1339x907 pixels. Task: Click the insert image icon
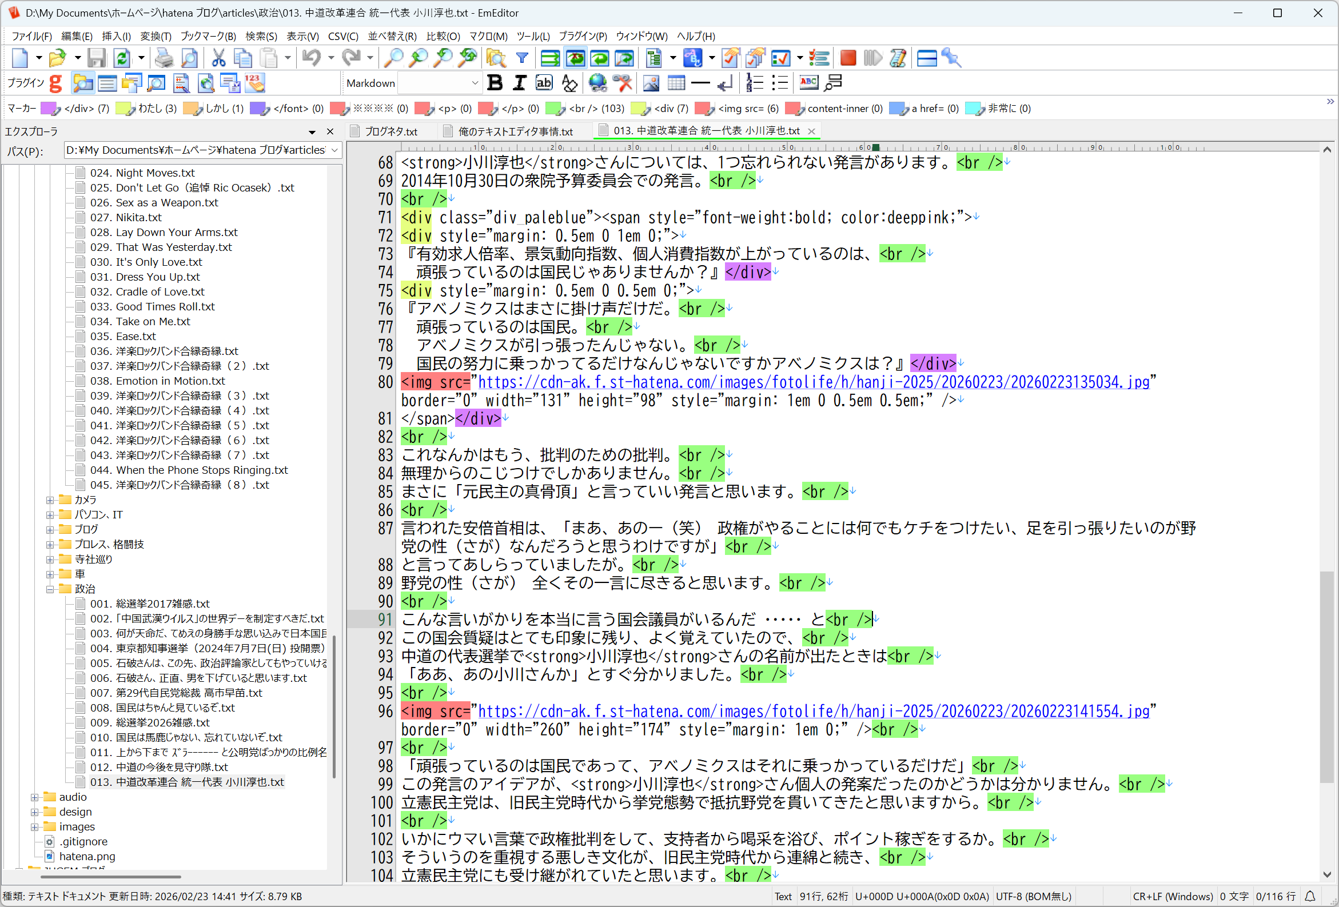(651, 83)
